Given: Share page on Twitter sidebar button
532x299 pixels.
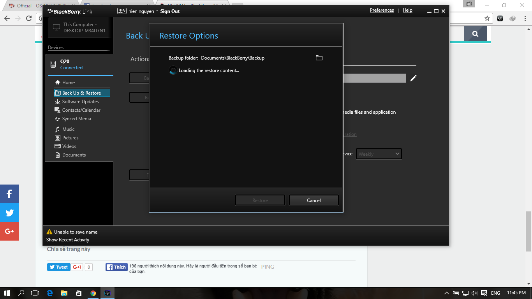Looking at the screenshot, I should (x=9, y=213).
